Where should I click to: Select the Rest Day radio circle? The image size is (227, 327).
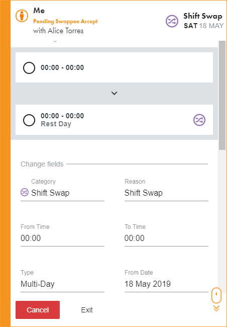click(29, 120)
